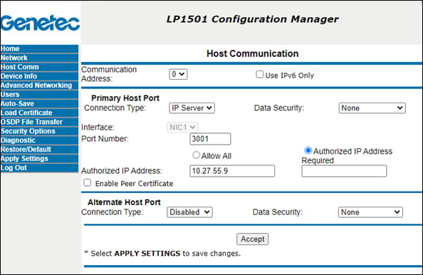Viewport: 423px width, 275px height.
Task: Click the Genetec logo
Action: [40, 23]
